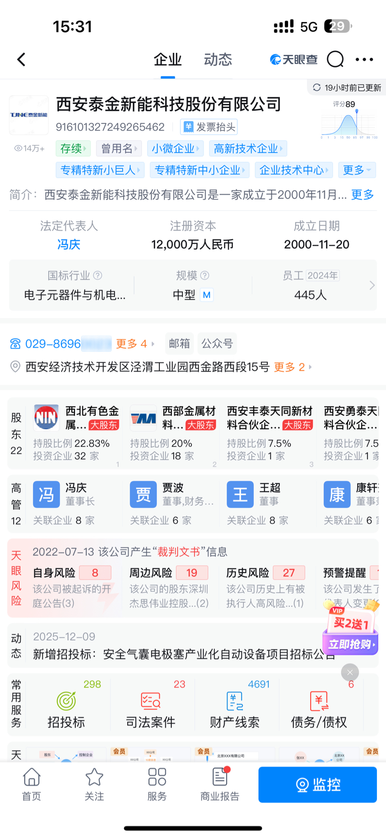Viewport: 386px width, 838px height.
Task: Tap the back arrow icon
Action: (21, 59)
